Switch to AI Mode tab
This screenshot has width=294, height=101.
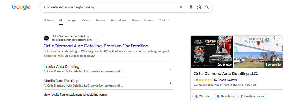pos(49,21)
